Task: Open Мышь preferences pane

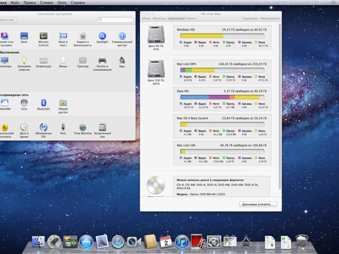Action: click(63, 62)
